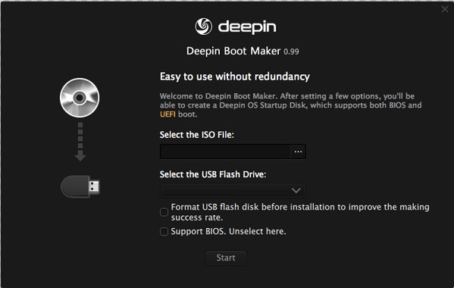This screenshot has height=288, width=454.
Task: Click the Format USB flash disk label text
Action: pos(300,212)
